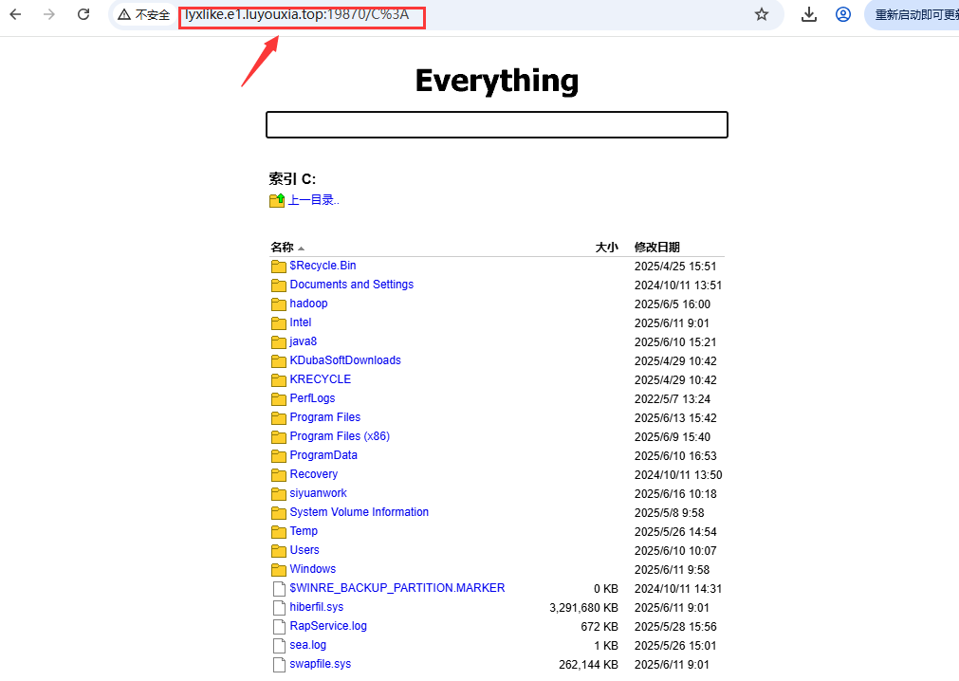
Task: Open the Recovery folder
Action: [314, 474]
